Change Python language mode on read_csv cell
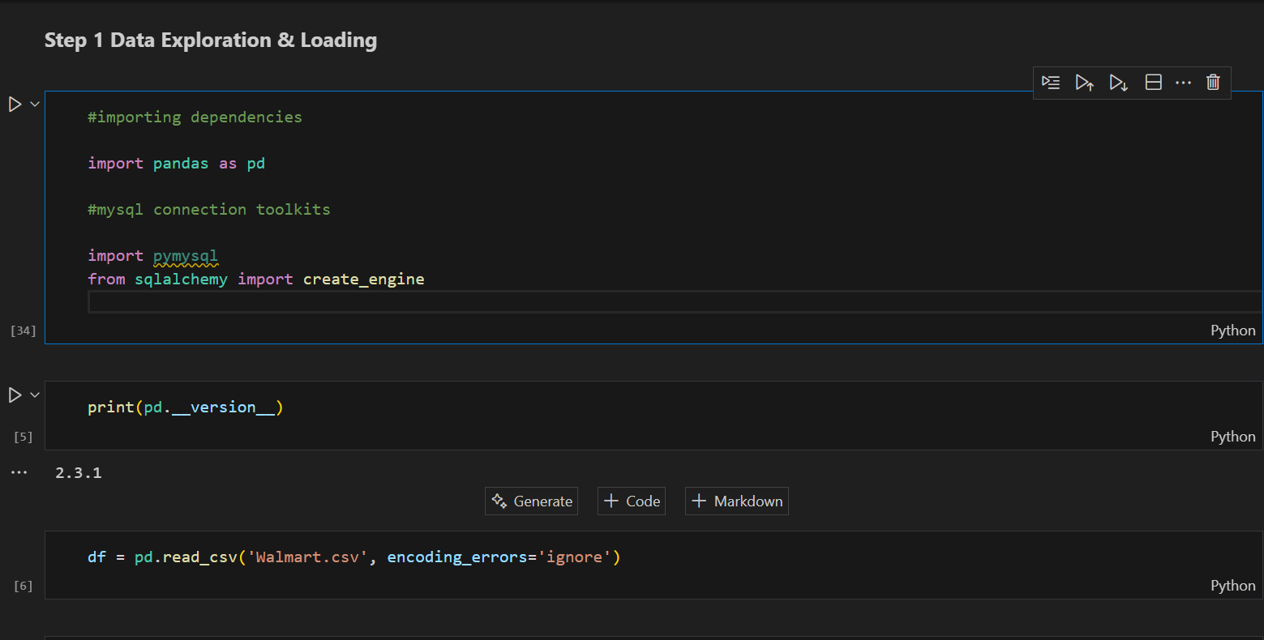1264x640 pixels. pos(1232,586)
